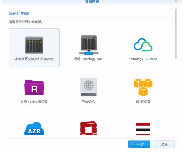Click the WebDAV text label
The width and height of the screenshot is (188, 153).
pos(89,102)
